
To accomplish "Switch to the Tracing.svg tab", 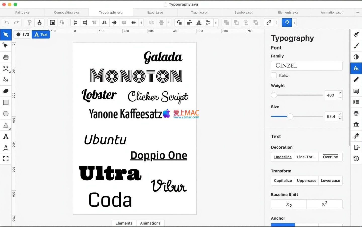I will point(200,12).
